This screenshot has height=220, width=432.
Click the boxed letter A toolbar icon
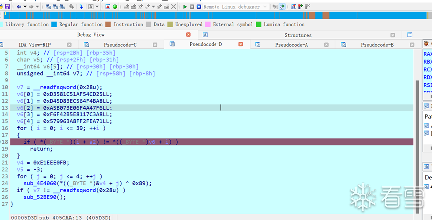(91, 7)
